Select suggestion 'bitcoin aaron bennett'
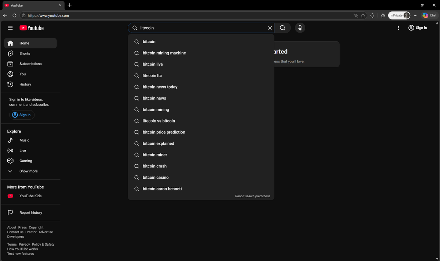The image size is (440, 261). [x=201, y=189]
